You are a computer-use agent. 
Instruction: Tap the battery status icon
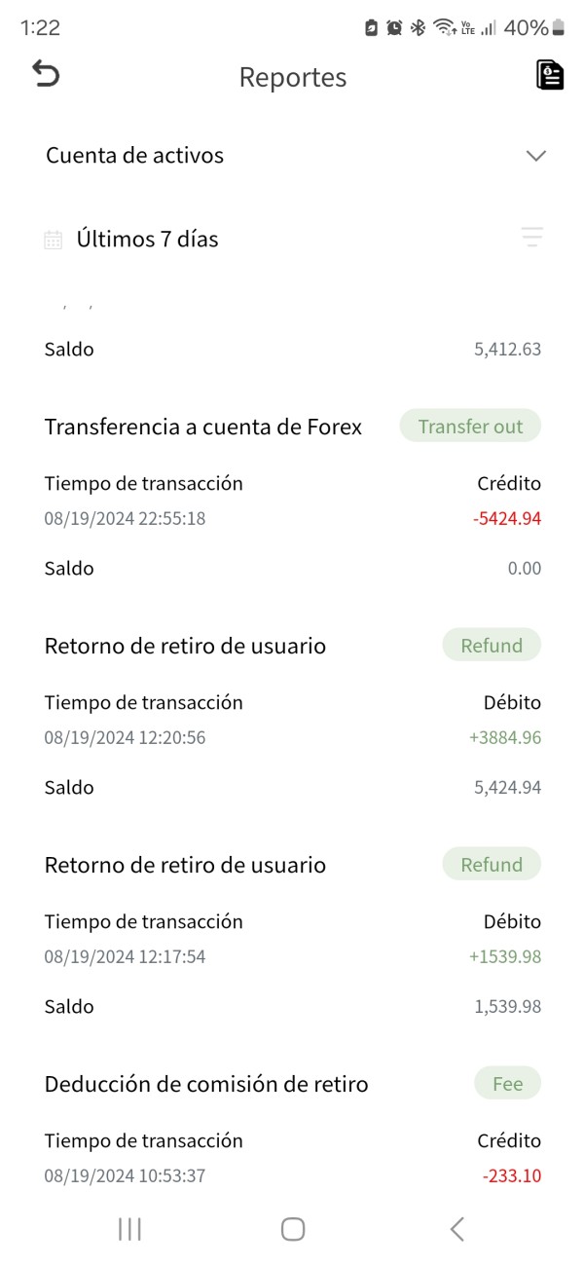tap(558, 28)
